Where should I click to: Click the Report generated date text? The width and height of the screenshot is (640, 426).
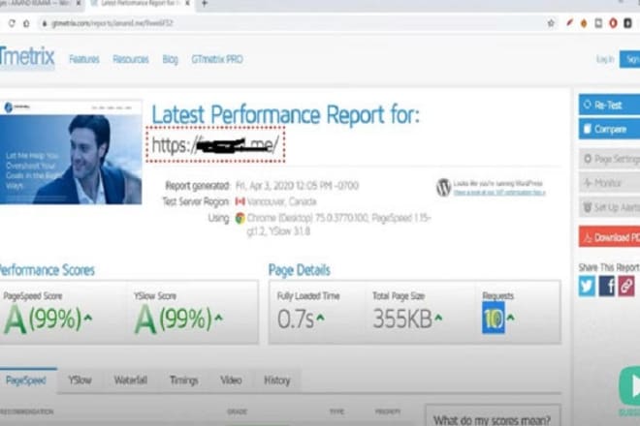[297, 186]
